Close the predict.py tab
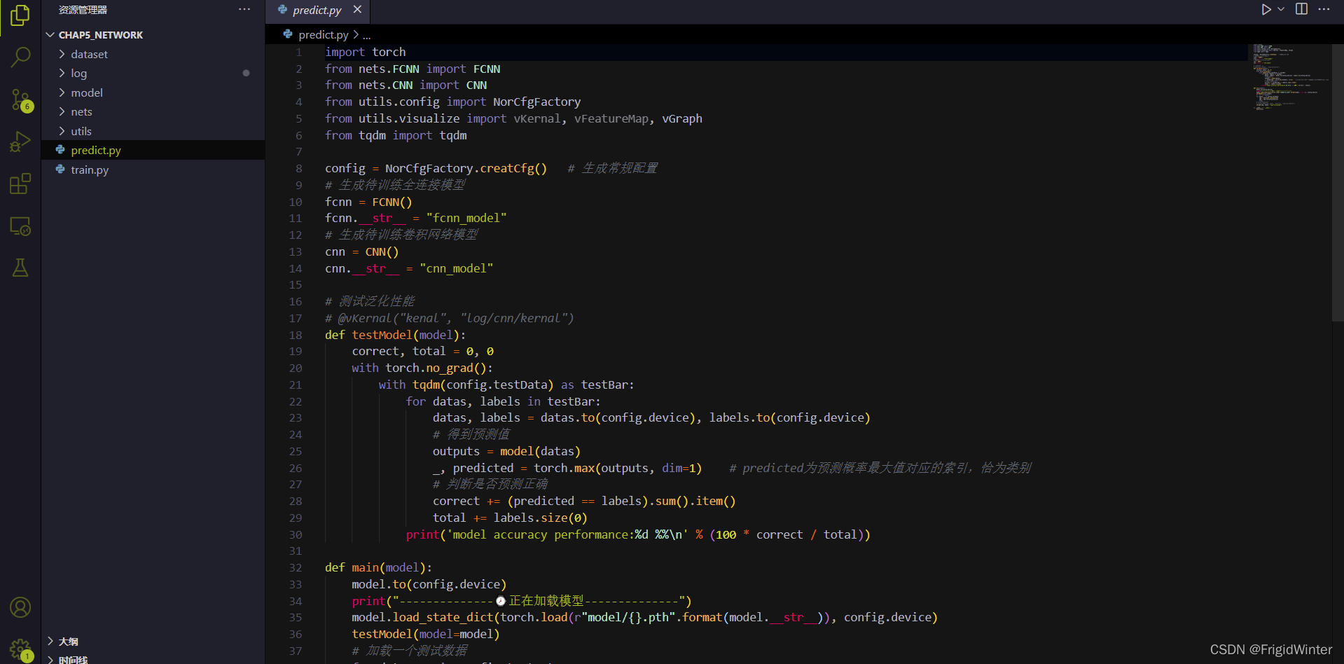This screenshot has height=664, width=1344. coord(357,9)
